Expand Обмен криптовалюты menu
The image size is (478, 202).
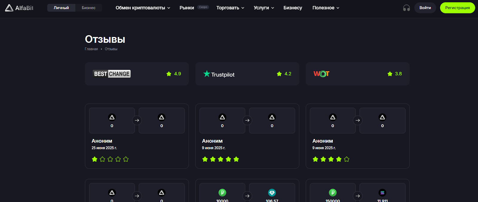[143, 8]
